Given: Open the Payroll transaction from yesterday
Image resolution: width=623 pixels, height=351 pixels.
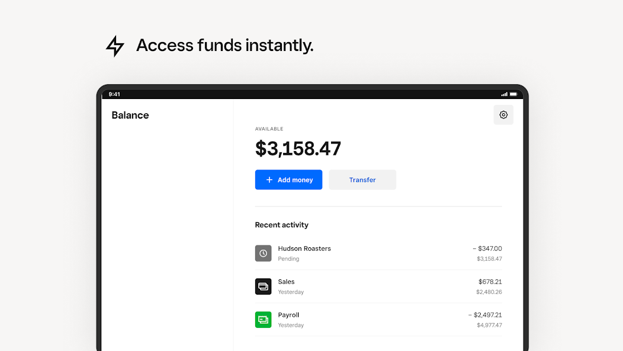Looking at the screenshot, I should [x=288, y=315].
